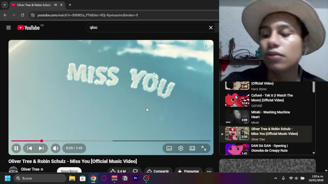Clear the search box with the X
Screen dimensions: 328x184
pyautogui.click(x=211, y=28)
